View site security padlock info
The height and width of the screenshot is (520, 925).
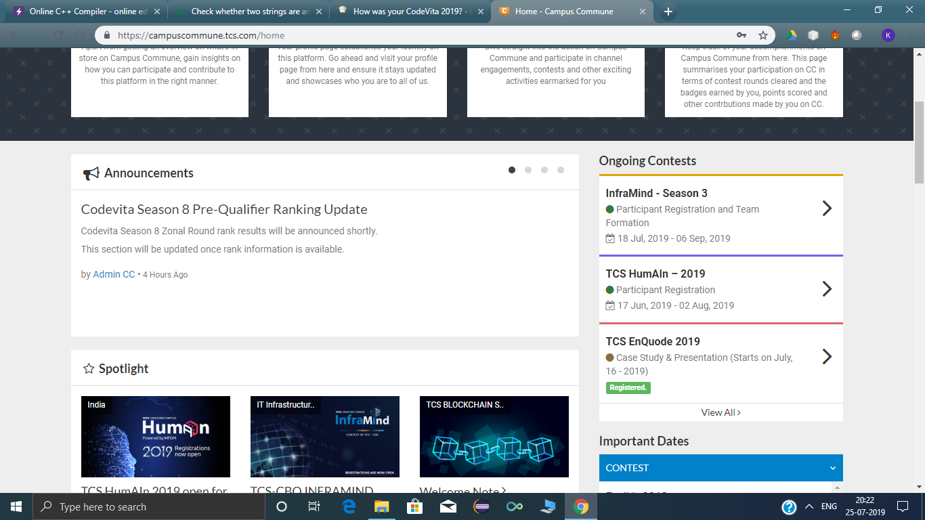point(106,35)
